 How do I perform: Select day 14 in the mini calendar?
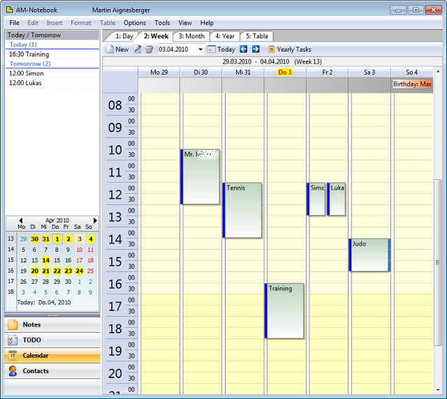click(x=46, y=260)
